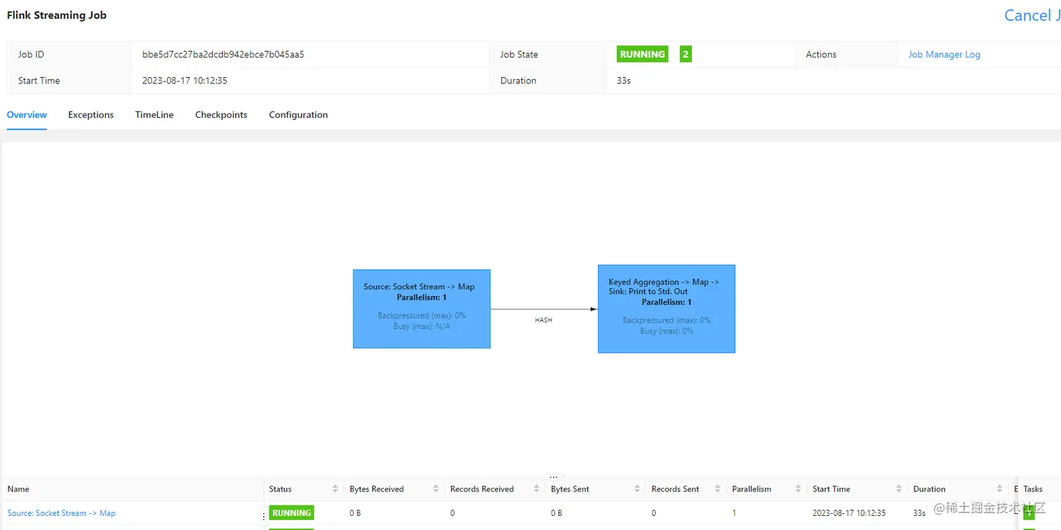Sort table by Status column
The width and height of the screenshot is (1061, 530).
[x=335, y=489]
